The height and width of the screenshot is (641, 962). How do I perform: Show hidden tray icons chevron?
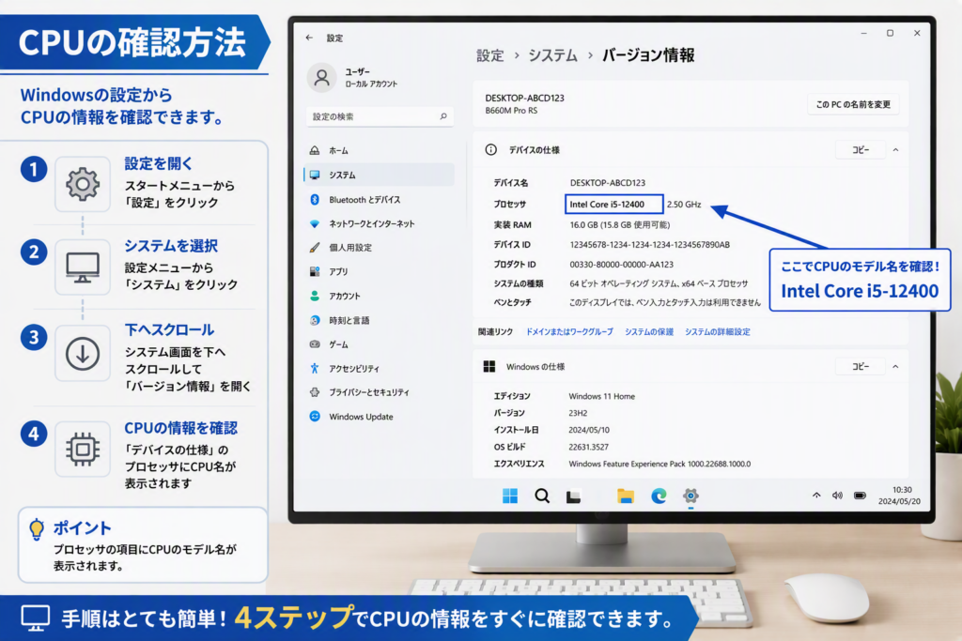[x=816, y=496]
